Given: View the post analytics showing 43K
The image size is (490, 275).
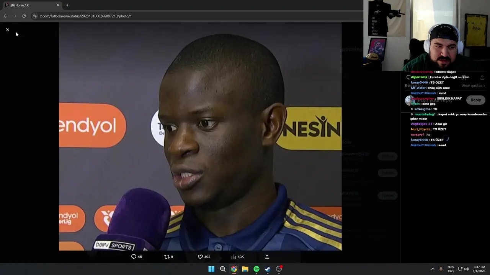Looking at the screenshot, I should pos(237,257).
